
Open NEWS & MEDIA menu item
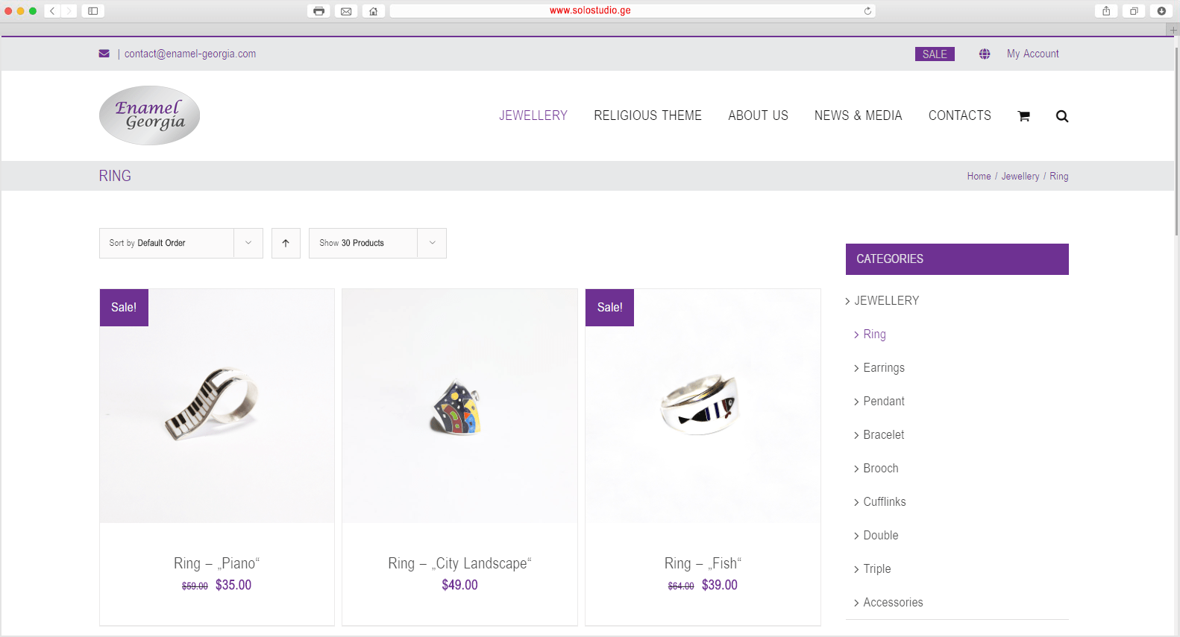click(x=859, y=115)
